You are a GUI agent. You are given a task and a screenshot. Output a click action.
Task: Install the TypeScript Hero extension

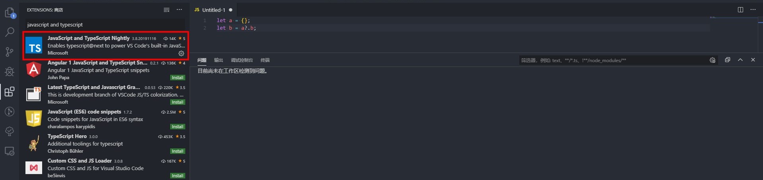pyautogui.click(x=177, y=152)
